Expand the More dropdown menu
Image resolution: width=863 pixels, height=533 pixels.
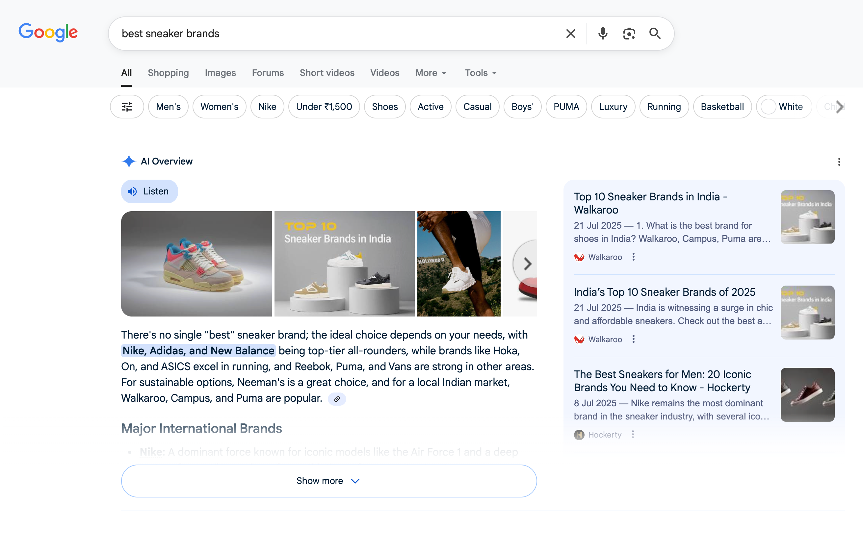[431, 73]
